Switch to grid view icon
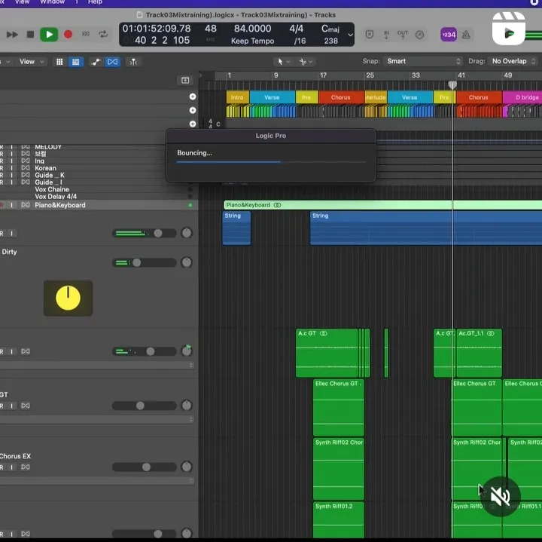This screenshot has height=542, width=542. pos(60,62)
